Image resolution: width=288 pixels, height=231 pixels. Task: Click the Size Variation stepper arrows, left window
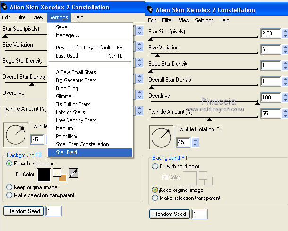click(140, 47)
